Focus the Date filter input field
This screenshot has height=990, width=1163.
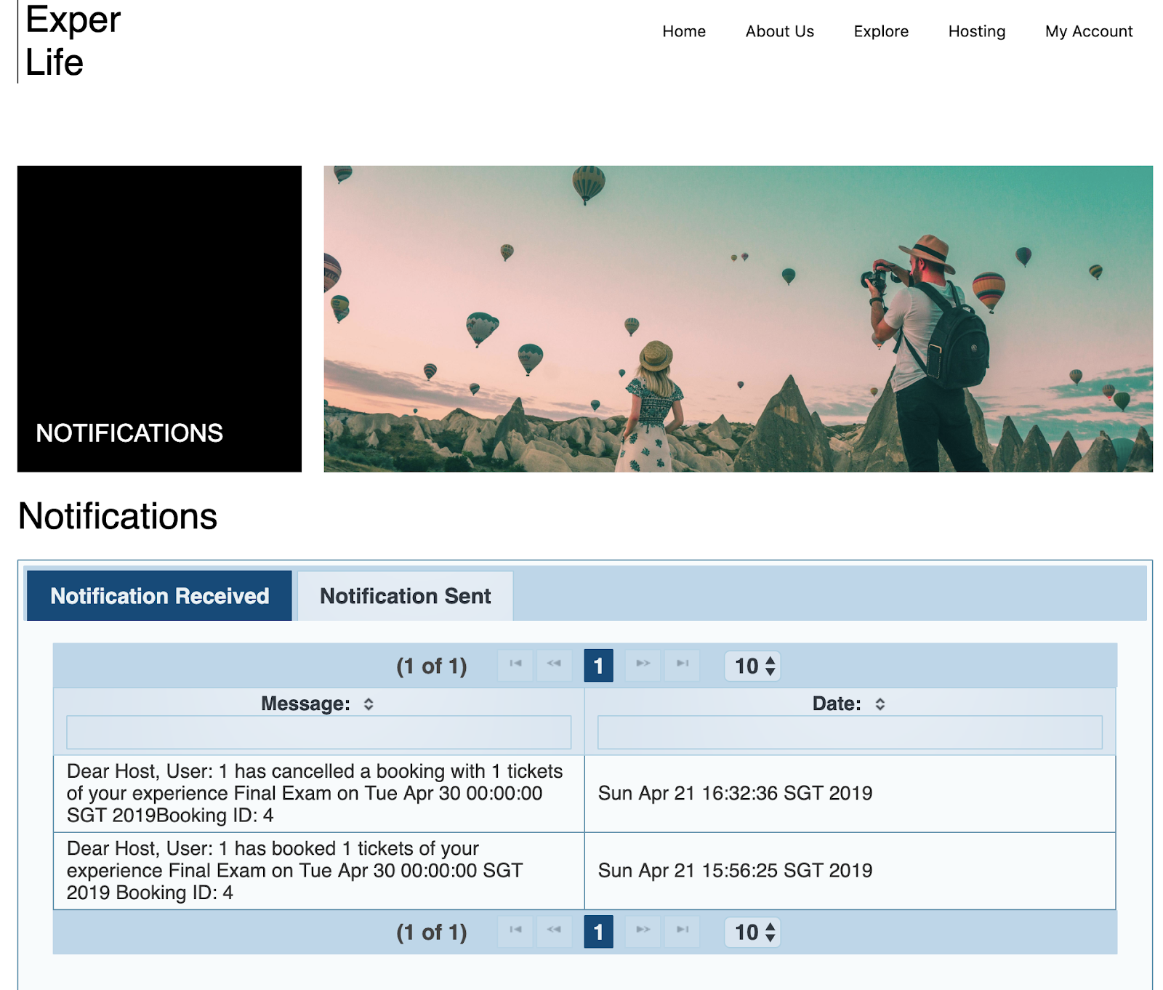tap(850, 732)
